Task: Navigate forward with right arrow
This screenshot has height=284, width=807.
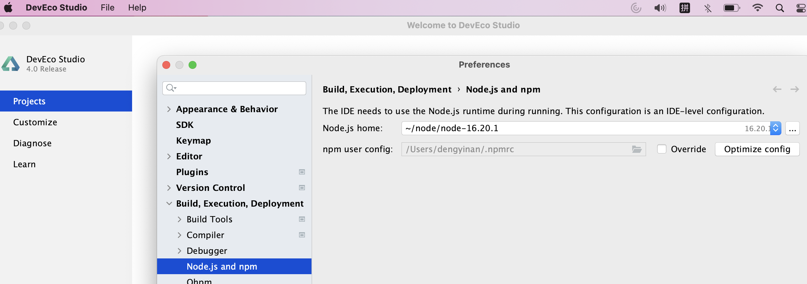Action: pyautogui.click(x=795, y=89)
